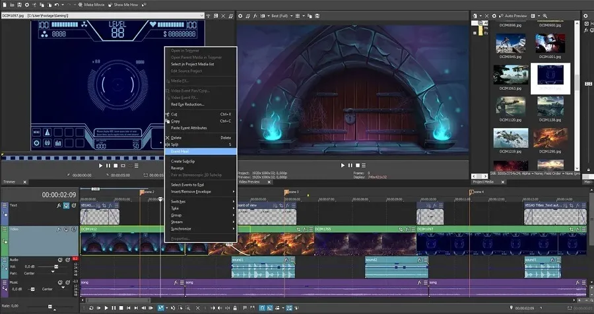Click the scene 3 timeline marker
594x314 pixels.
click(x=287, y=192)
